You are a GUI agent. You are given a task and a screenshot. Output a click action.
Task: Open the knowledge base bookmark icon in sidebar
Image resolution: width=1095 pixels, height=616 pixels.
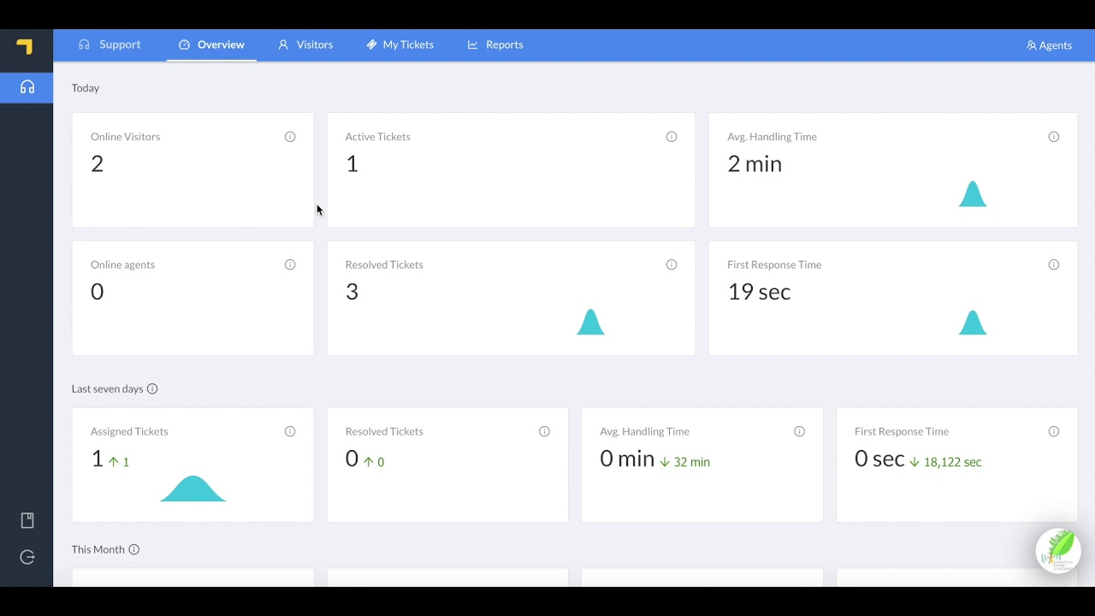tap(27, 520)
